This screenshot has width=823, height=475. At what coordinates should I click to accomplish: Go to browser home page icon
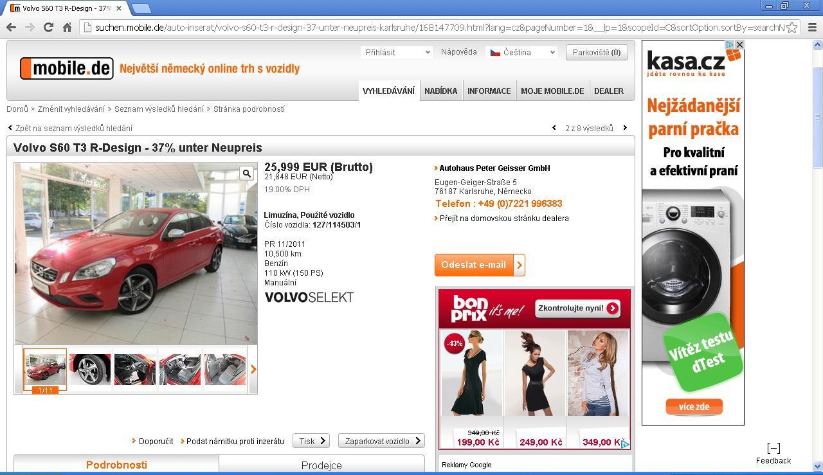[67, 27]
